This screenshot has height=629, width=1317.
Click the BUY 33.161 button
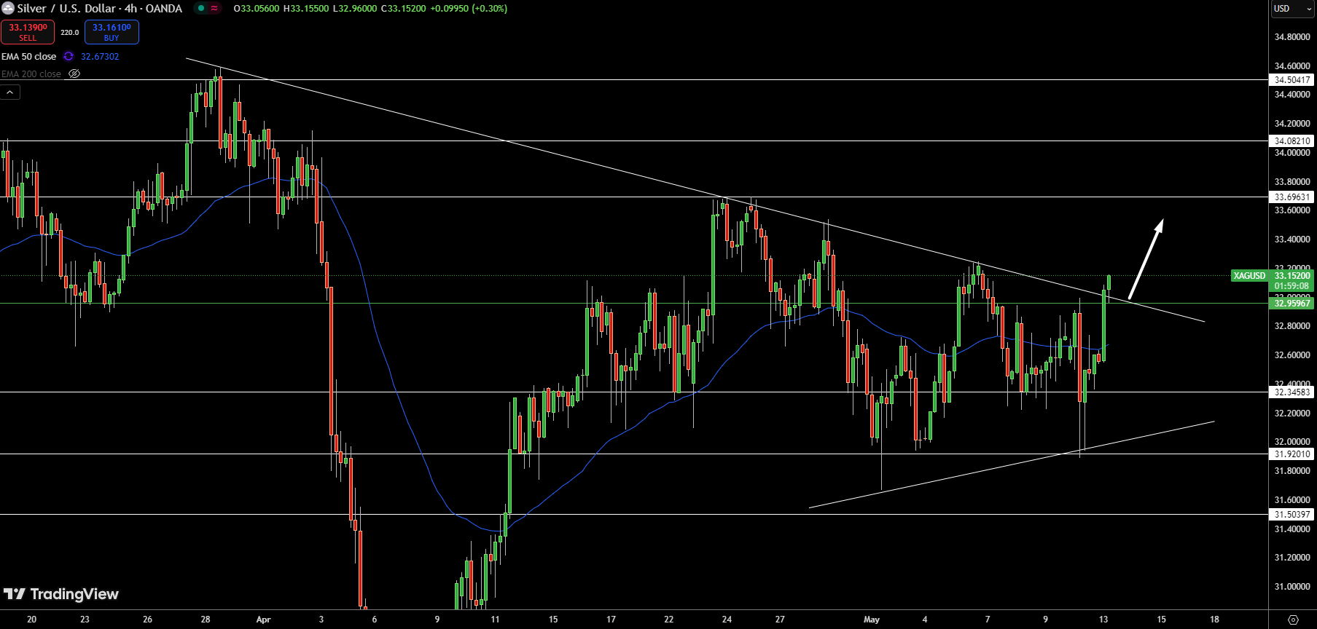112,32
